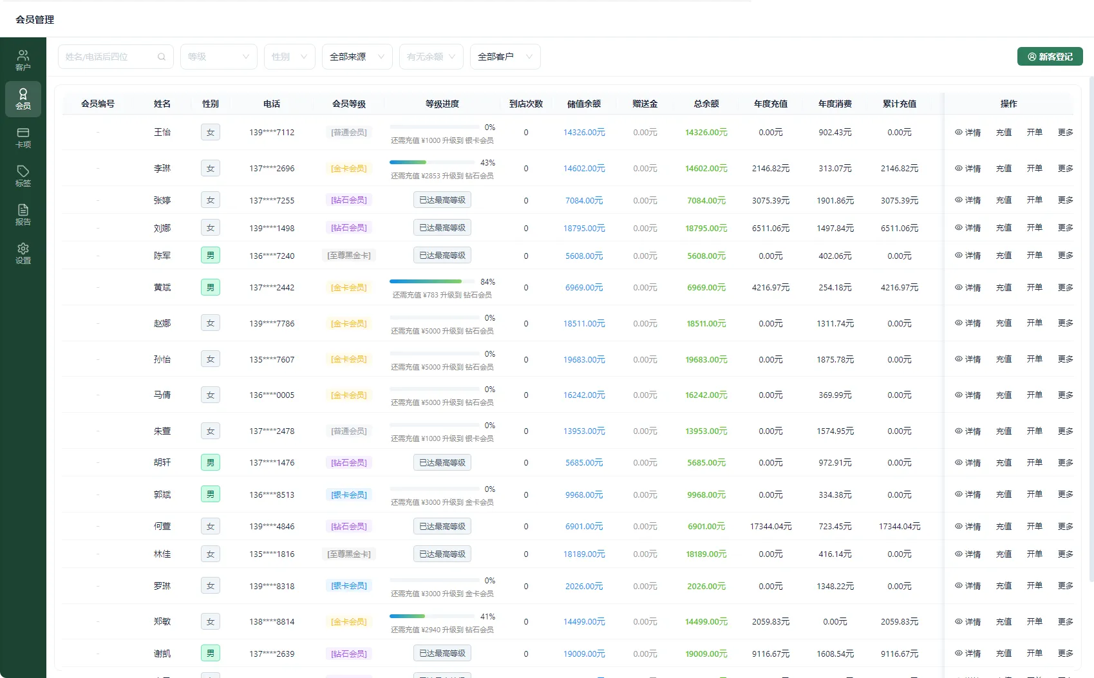Click 储值余额 18795.00元 for 刘娜
This screenshot has height=678, width=1094.
(584, 228)
